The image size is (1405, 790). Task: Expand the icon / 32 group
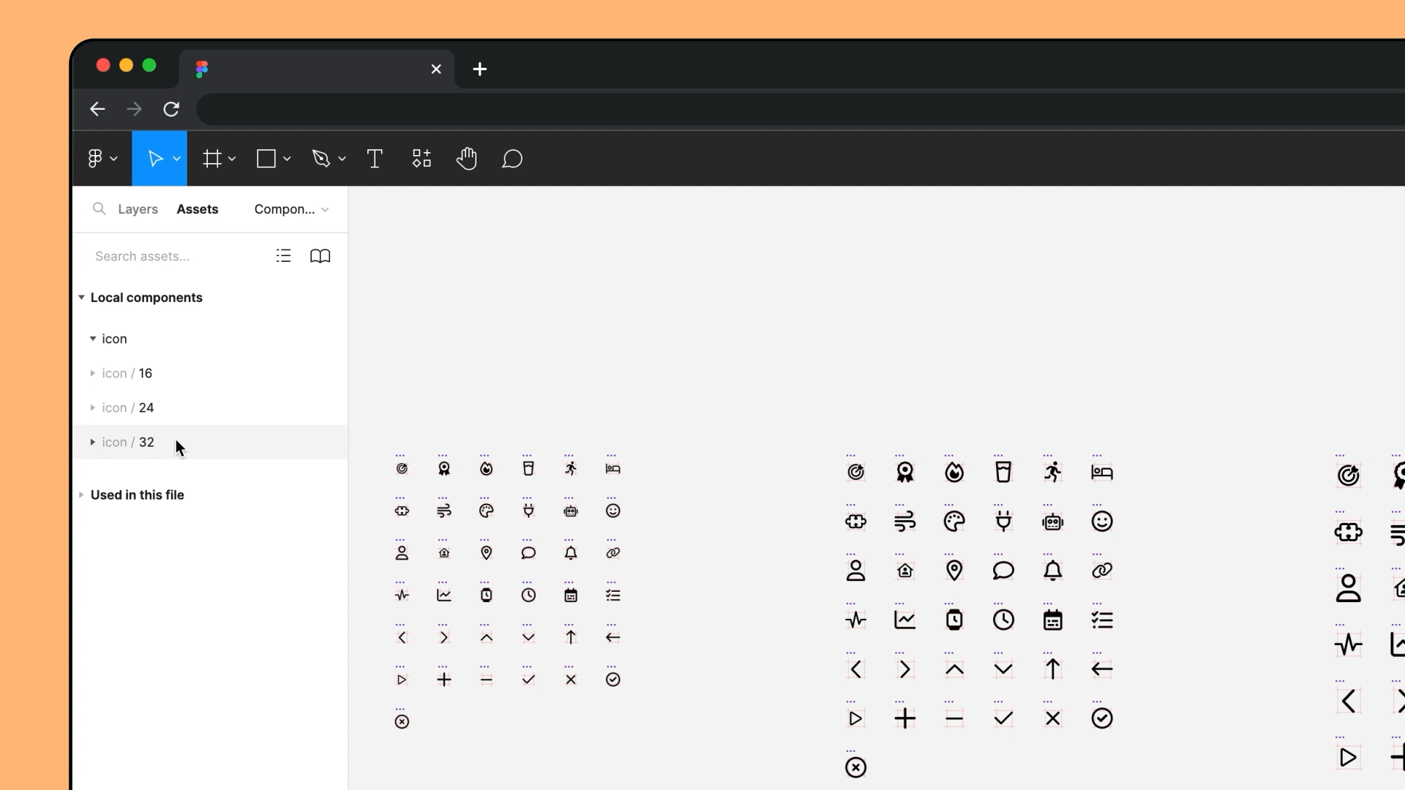[93, 442]
